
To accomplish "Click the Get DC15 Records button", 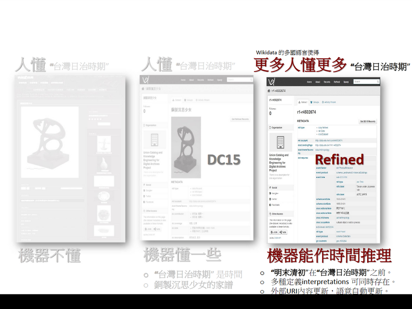I will tap(368, 121).
